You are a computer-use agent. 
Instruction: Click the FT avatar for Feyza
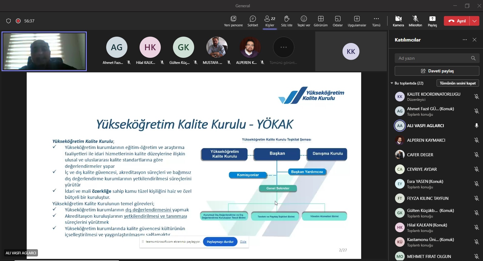[400, 198]
